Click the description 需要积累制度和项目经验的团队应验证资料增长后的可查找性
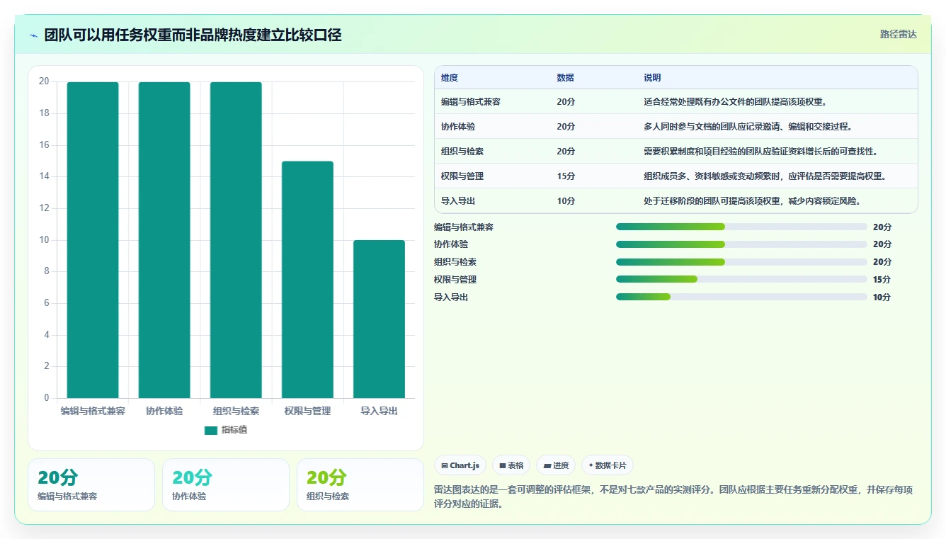This screenshot has height=539, width=946. [x=761, y=152]
